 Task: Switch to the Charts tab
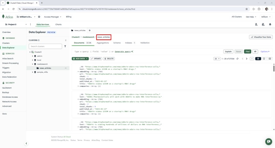pyautogui.click(x=58, y=24)
